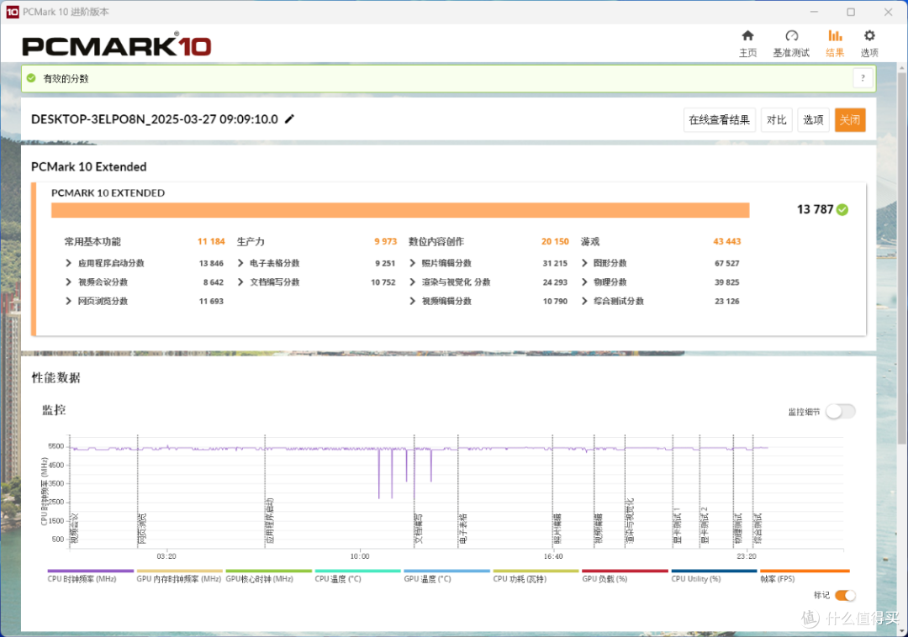The height and width of the screenshot is (637, 908).
Task: Click the question mark help icon
Action: click(x=863, y=78)
